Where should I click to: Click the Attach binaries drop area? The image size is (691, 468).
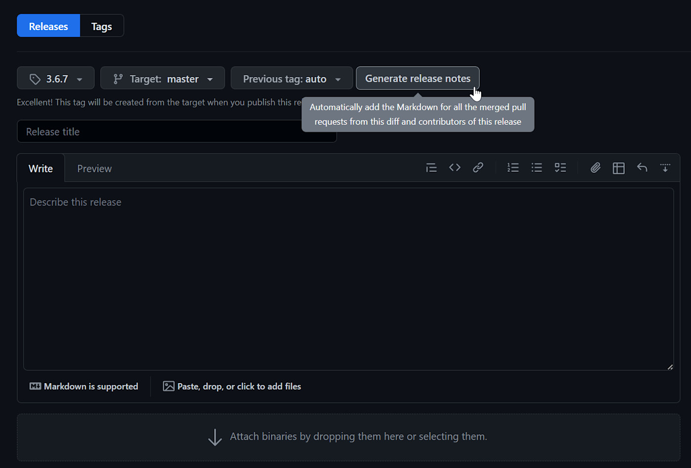tap(348, 437)
